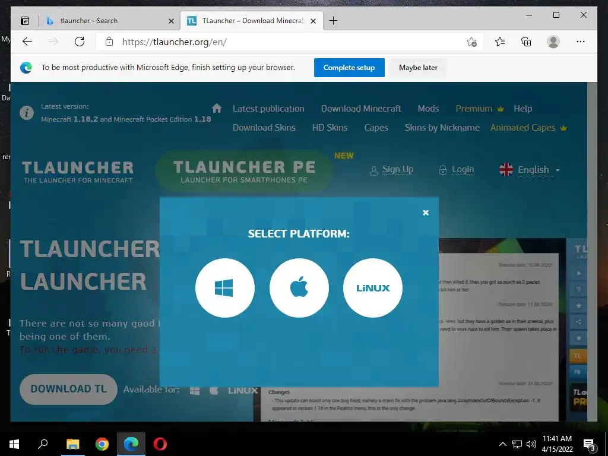Open Edge settings and more menu

point(581,42)
